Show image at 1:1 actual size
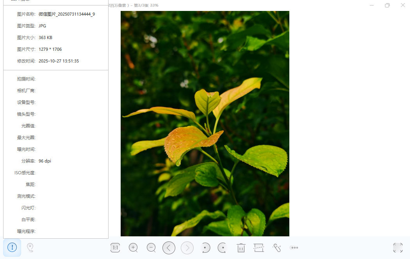This screenshot has height=259, width=410. tap(115, 248)
